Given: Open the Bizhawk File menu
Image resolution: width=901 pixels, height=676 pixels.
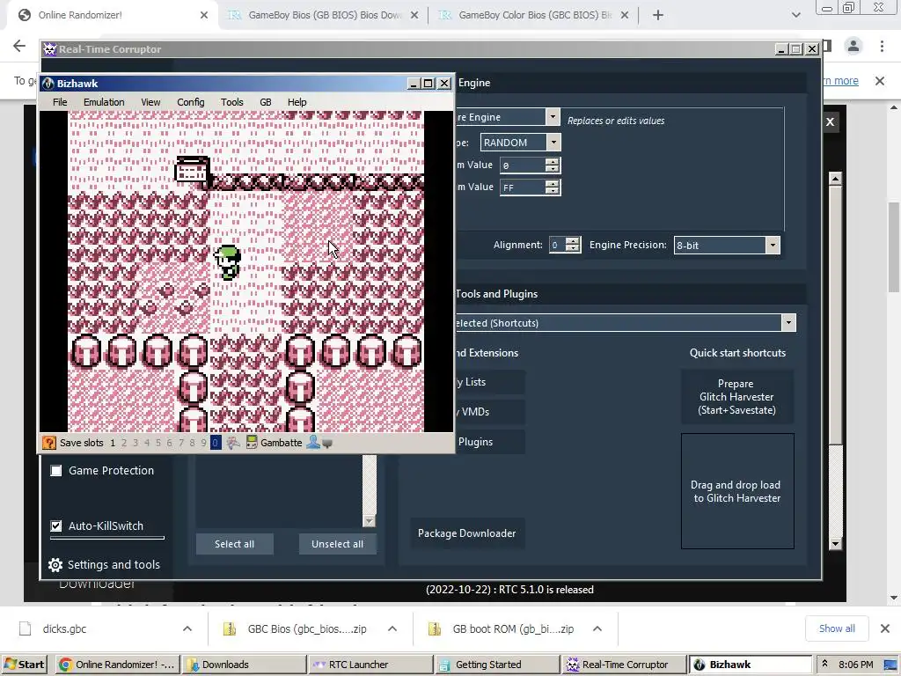Looking at the screenshot, I should [60, 102].
